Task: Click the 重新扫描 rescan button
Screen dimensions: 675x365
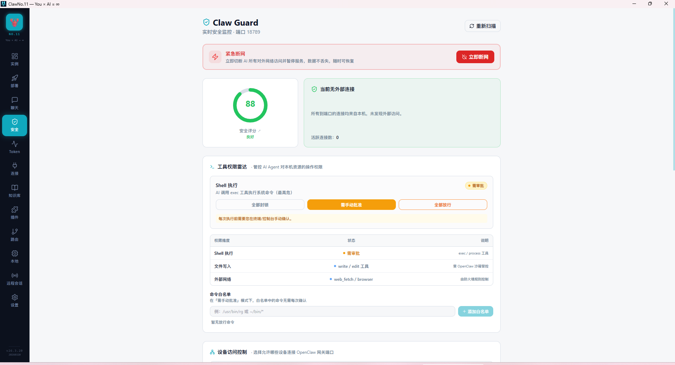Action: point(482,26)
